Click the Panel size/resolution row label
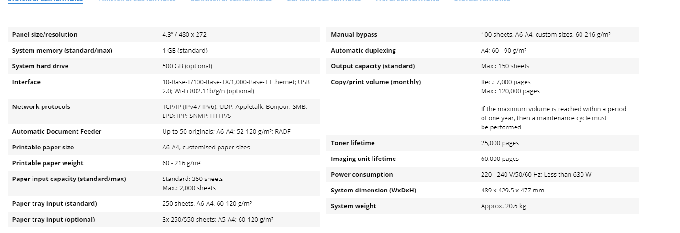680x233 pixels. [x=44, y=35]
